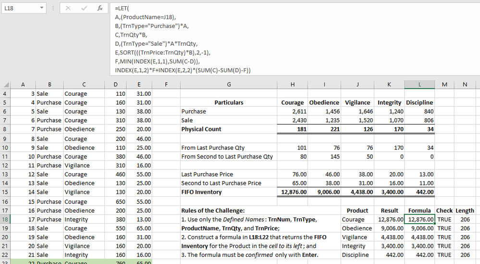
Task: Select column N header
Action: (x=465, y=85)
